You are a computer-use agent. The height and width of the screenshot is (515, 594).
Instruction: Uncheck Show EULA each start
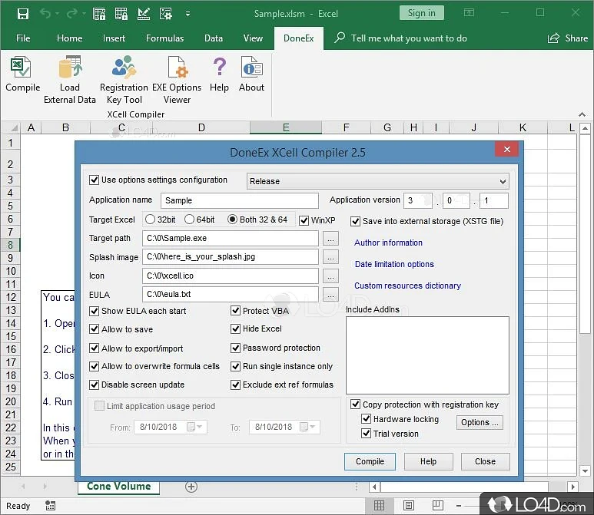coord(94,311)
